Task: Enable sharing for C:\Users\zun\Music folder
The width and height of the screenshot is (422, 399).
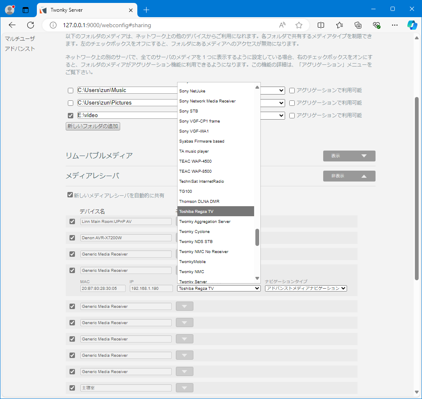Action: pos(70,91)
